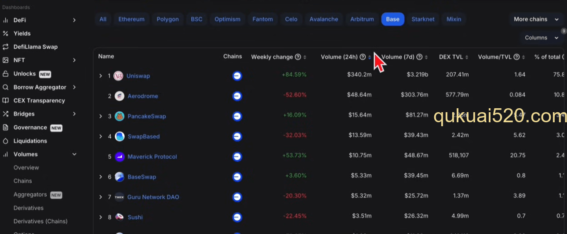Click the Weekly change help icon
The height and width of the screenshot is (234, 567).
coord(298,57)
